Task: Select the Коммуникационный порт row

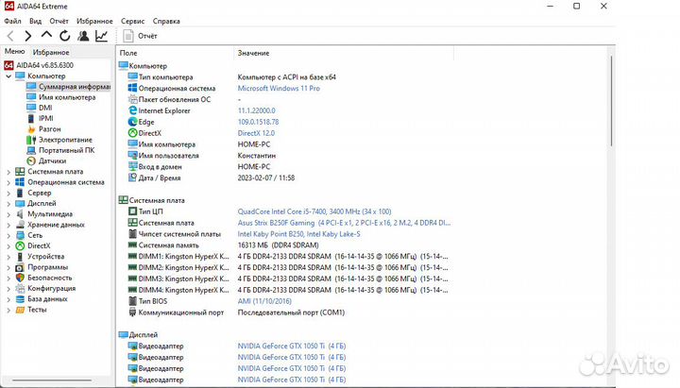Action: coord(236,312)
